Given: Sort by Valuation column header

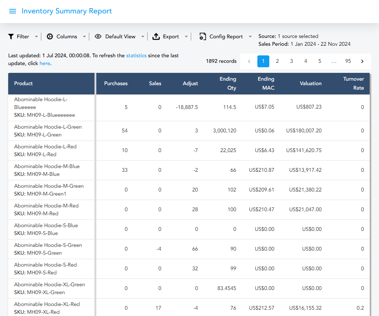Looking at the screenshot, I should (x=311, y=83).
